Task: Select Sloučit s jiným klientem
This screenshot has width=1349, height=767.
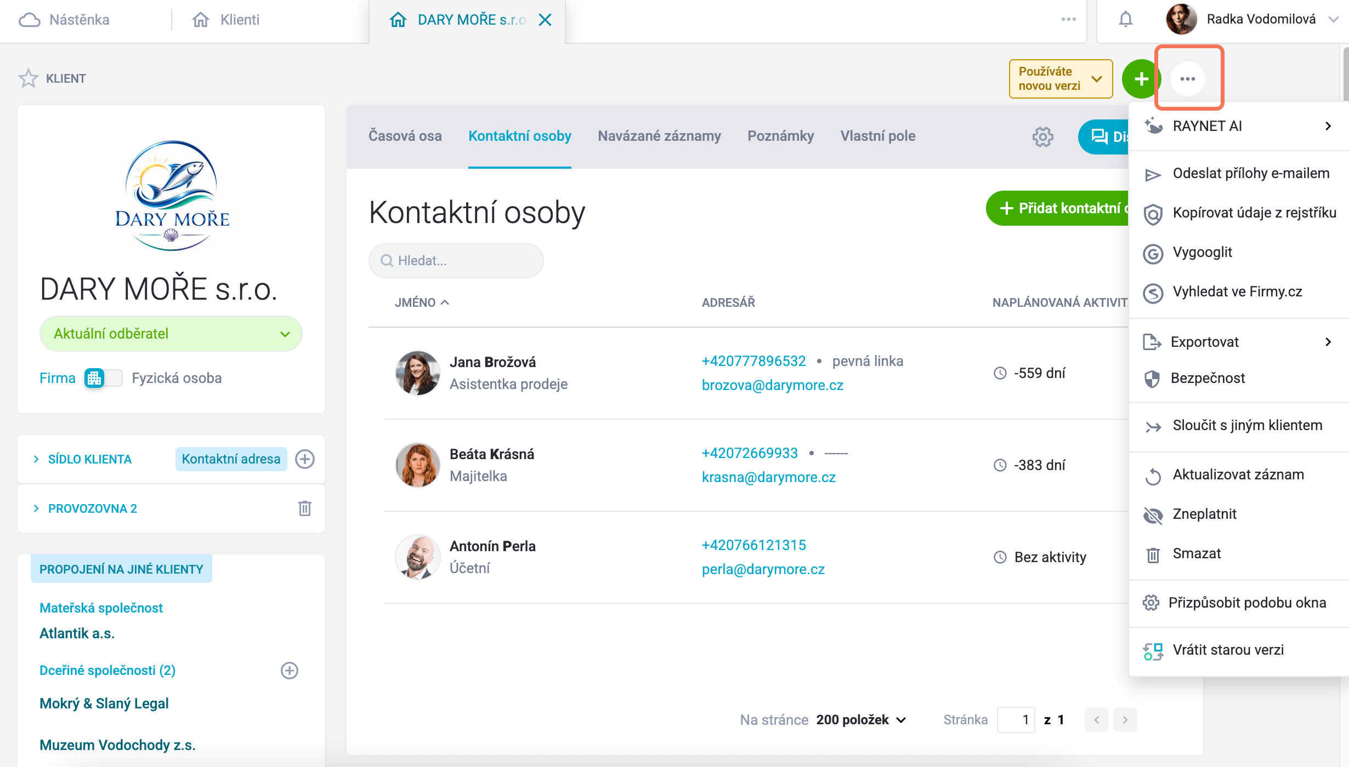Action: point(1238,425)
